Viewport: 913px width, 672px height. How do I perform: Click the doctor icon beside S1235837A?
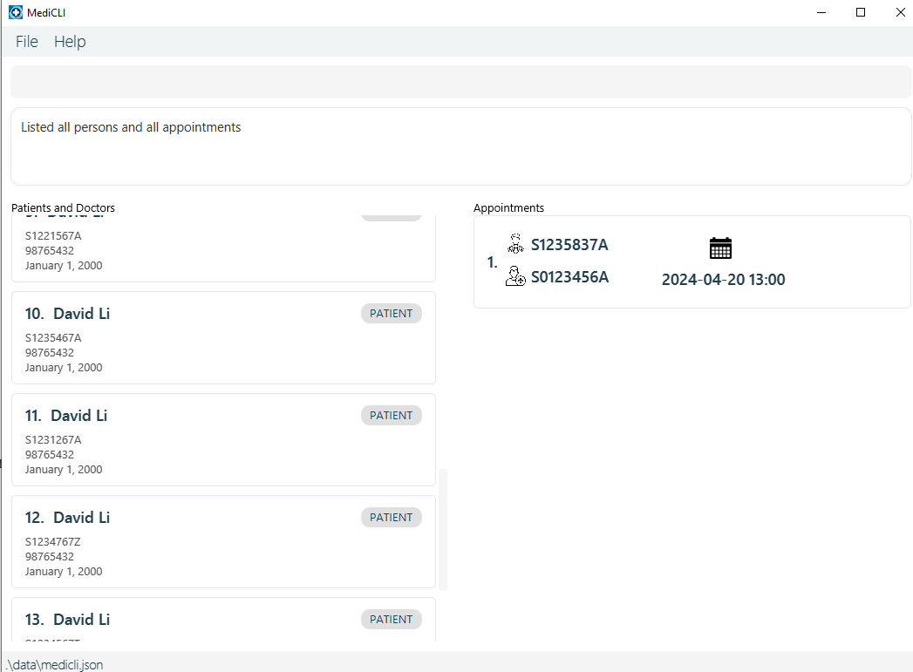[515, 244]
